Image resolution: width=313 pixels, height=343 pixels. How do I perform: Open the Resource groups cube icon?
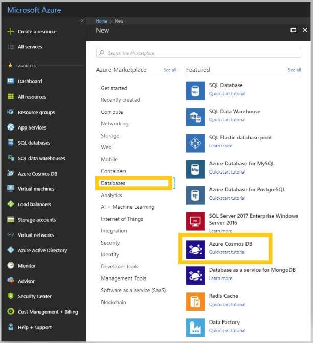pyautogui.click(x=11, y=112)
